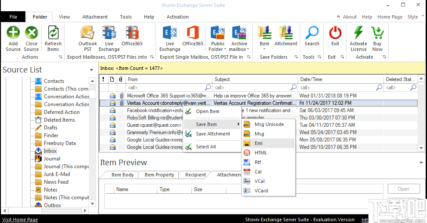Save item as Rtf format

[x=268, y=162]
